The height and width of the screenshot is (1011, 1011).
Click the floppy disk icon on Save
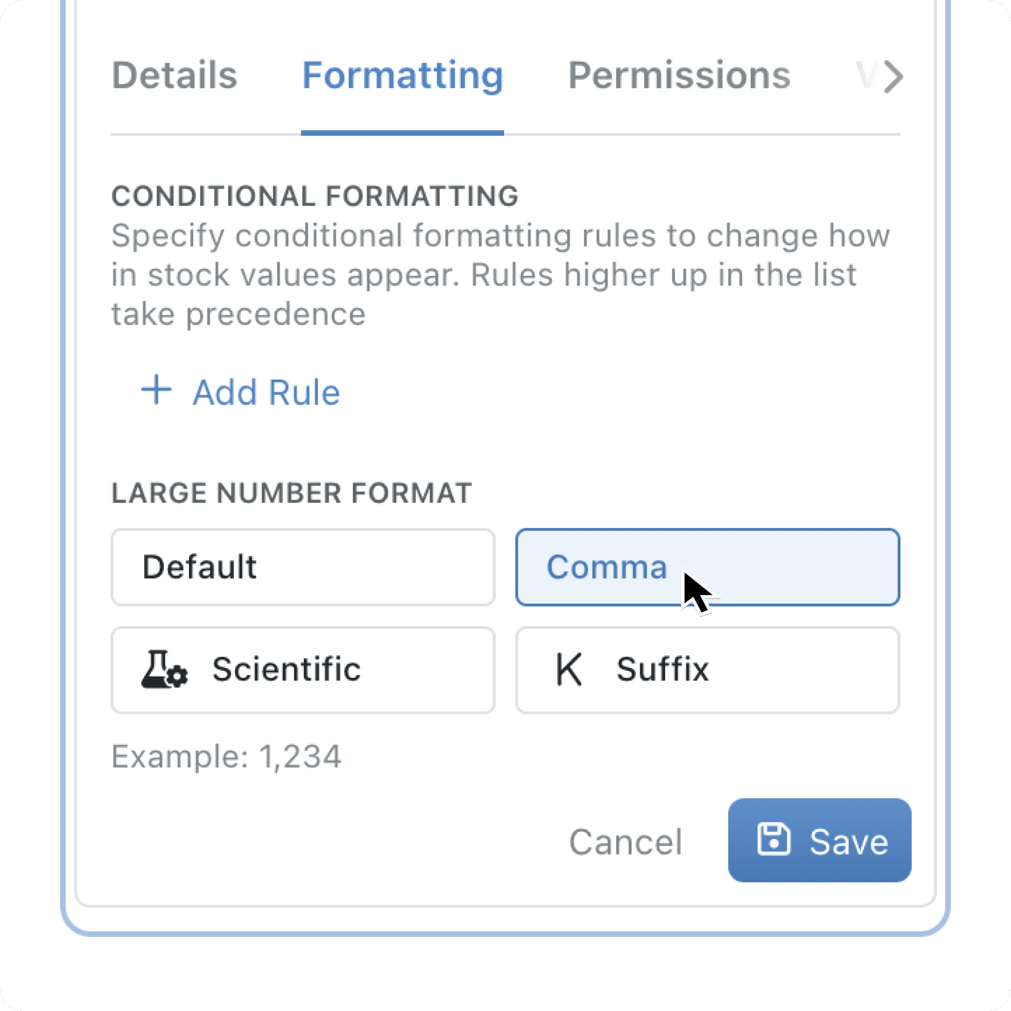(773, 840)
